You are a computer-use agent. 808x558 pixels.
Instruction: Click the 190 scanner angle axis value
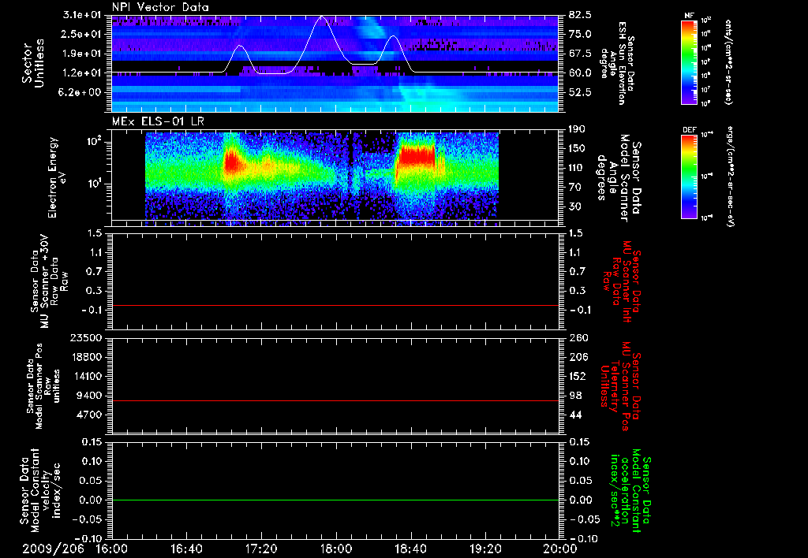click(x=578, y=129)
